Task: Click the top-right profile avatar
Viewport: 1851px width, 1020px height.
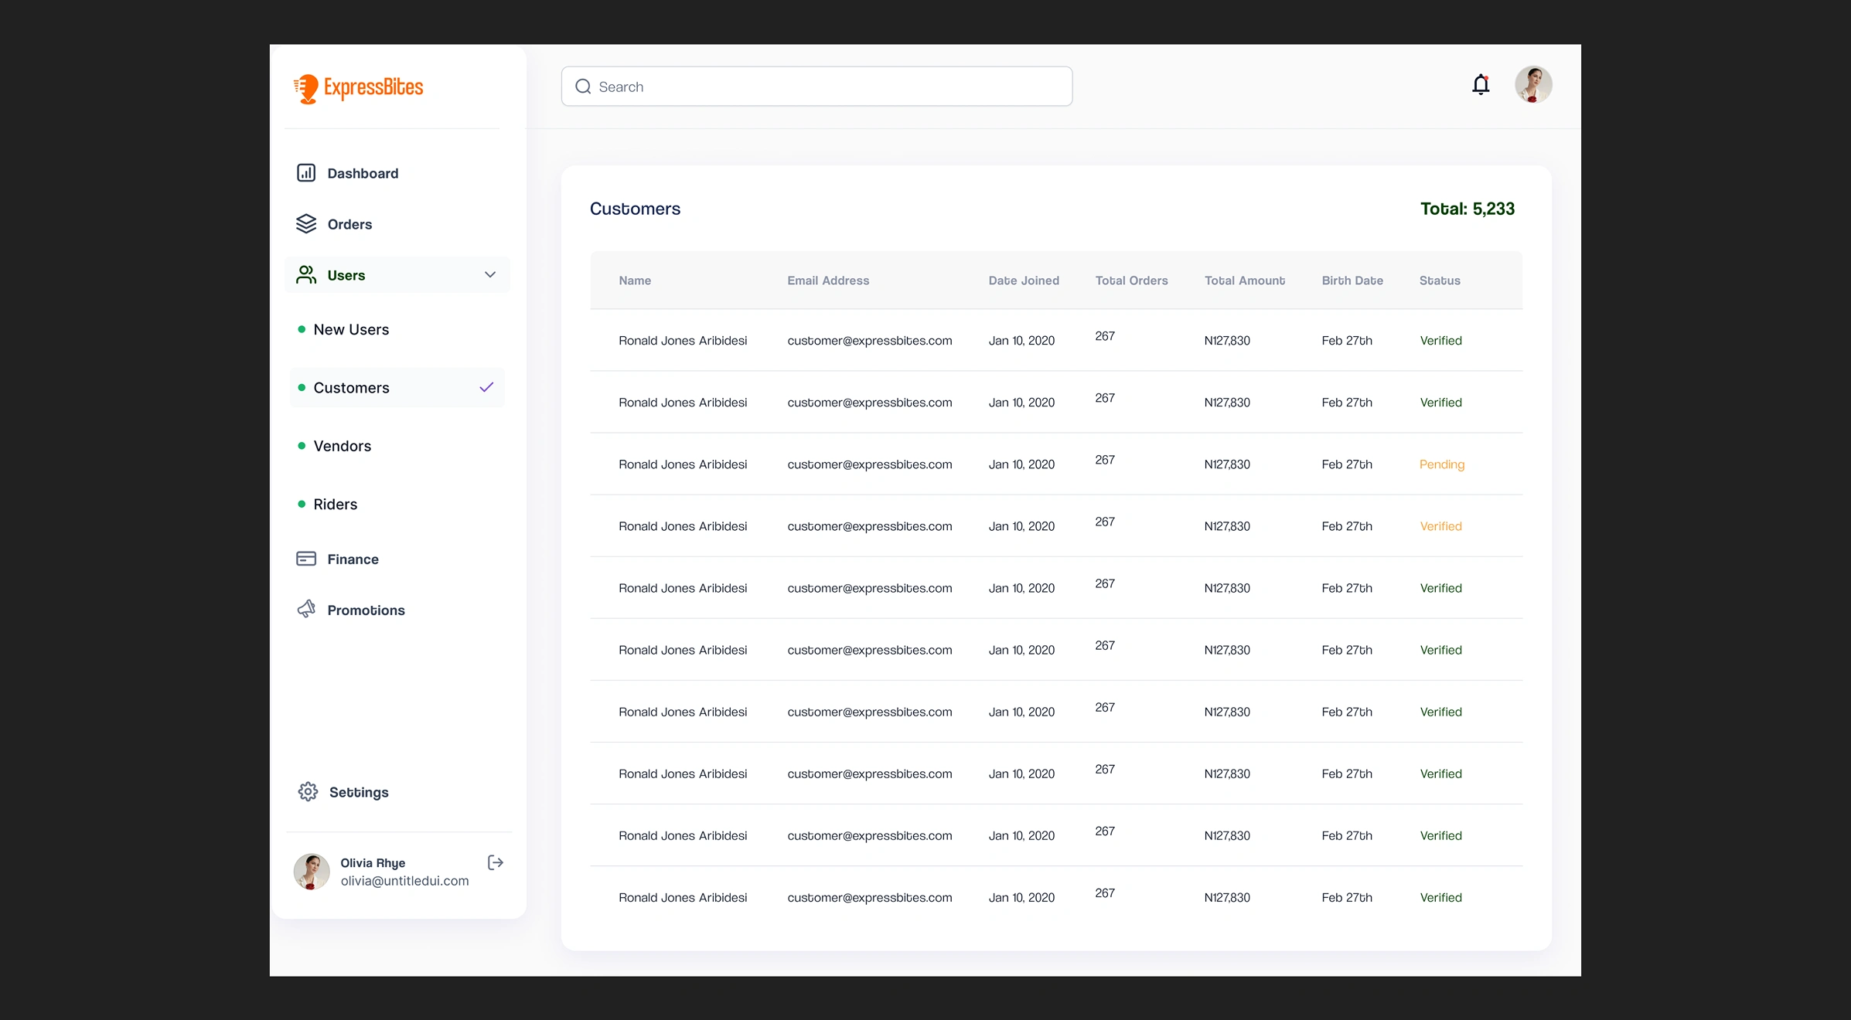Action: pos(1532,85)
